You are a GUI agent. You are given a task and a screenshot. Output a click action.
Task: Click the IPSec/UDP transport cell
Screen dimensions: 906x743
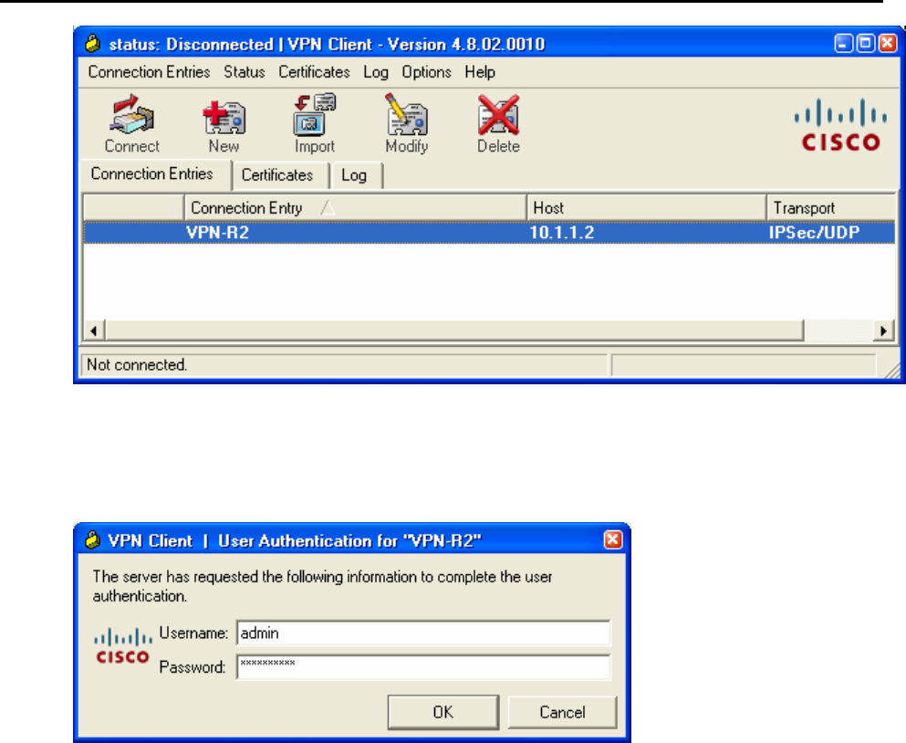tap(814, 233)
